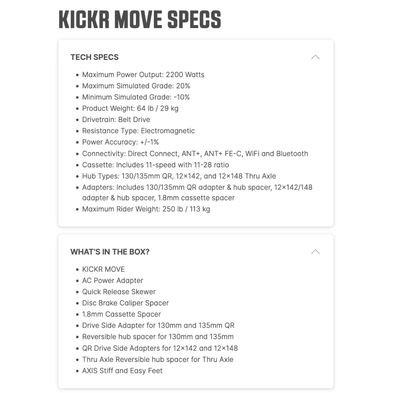This screenshot has height=393, width=393.
Task: Collapse the Tech Specs section chevron
Action: [x=315, y=57]
